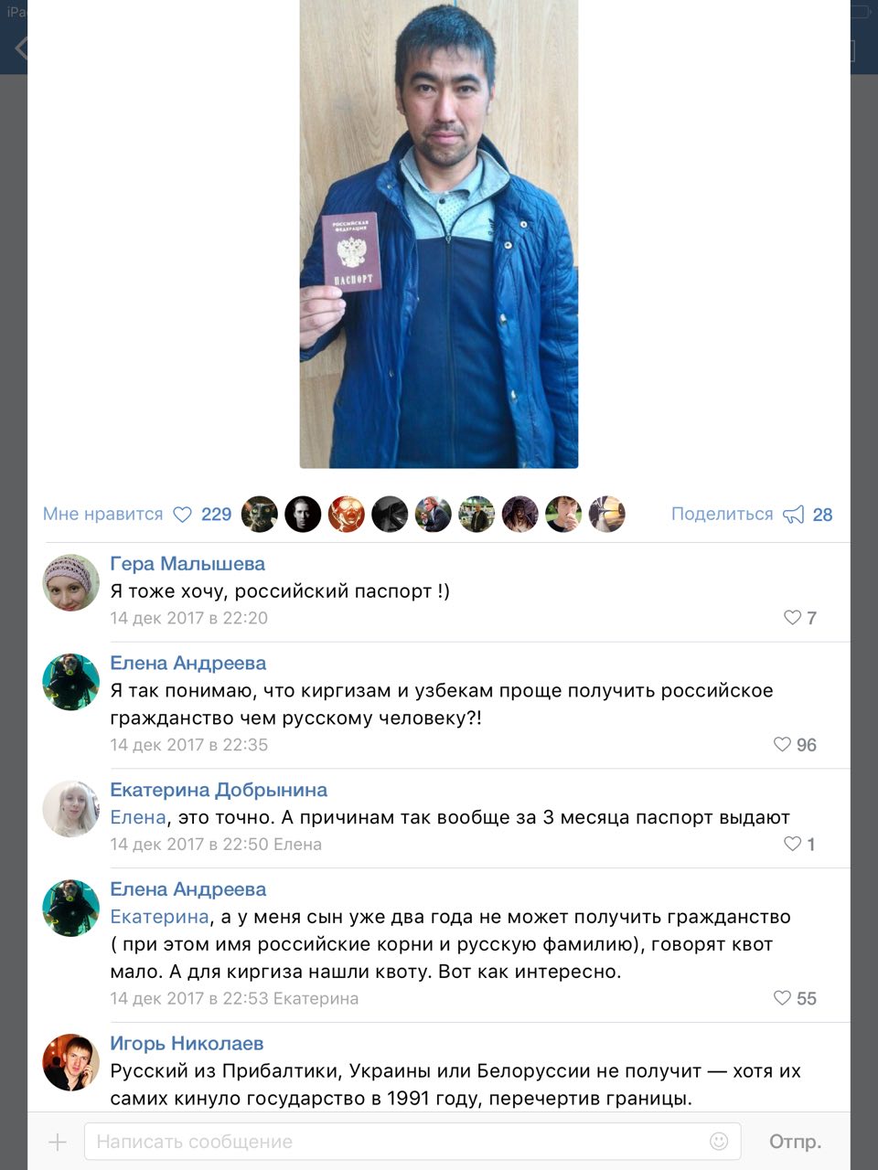Open Гера Малышева's profile avatar
Screen dimensions: 878x1170
(71, 582)
